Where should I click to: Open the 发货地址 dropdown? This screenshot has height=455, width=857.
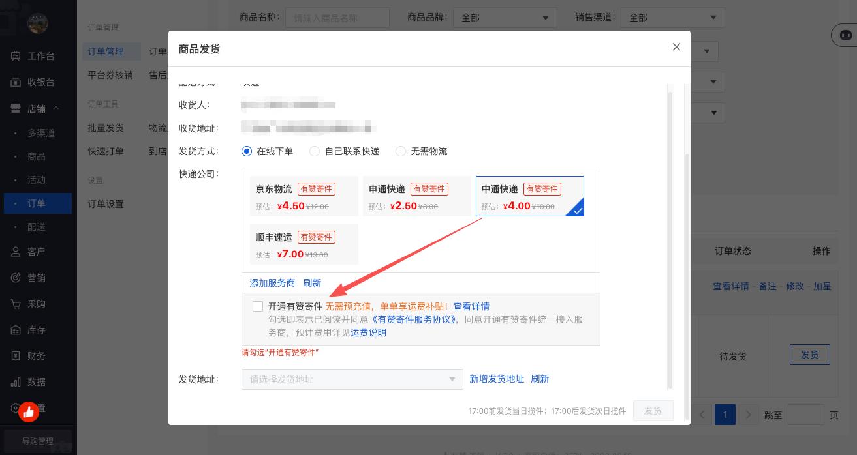pos(352,379)
